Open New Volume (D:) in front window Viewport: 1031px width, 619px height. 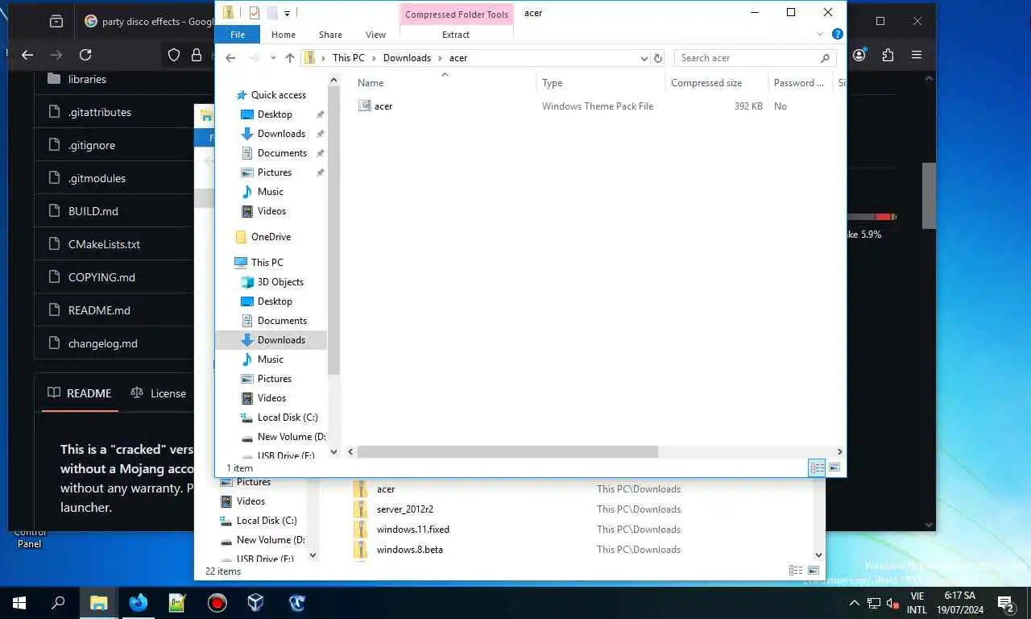click(291, 437)
